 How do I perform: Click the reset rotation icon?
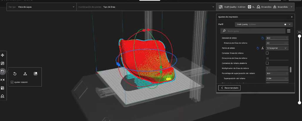[15, 74]
